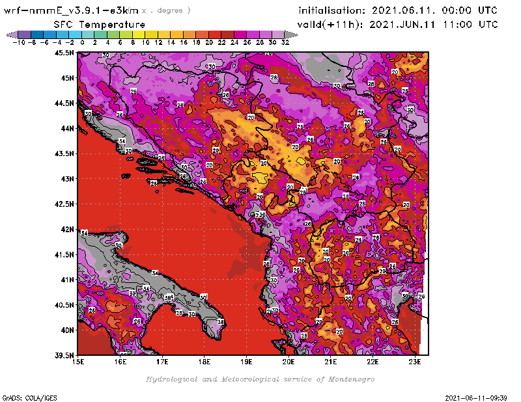Click the 16E longitude label

(x=120, y=362)
